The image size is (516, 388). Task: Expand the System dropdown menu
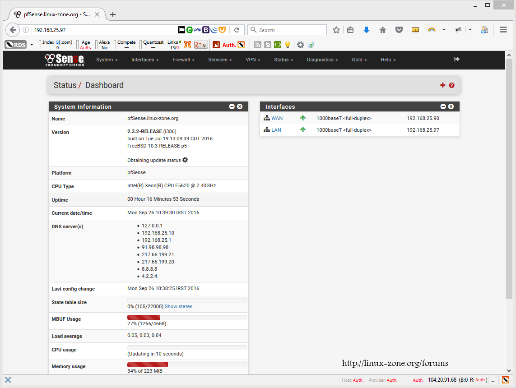pyautogui.click(x=107, y=60)
